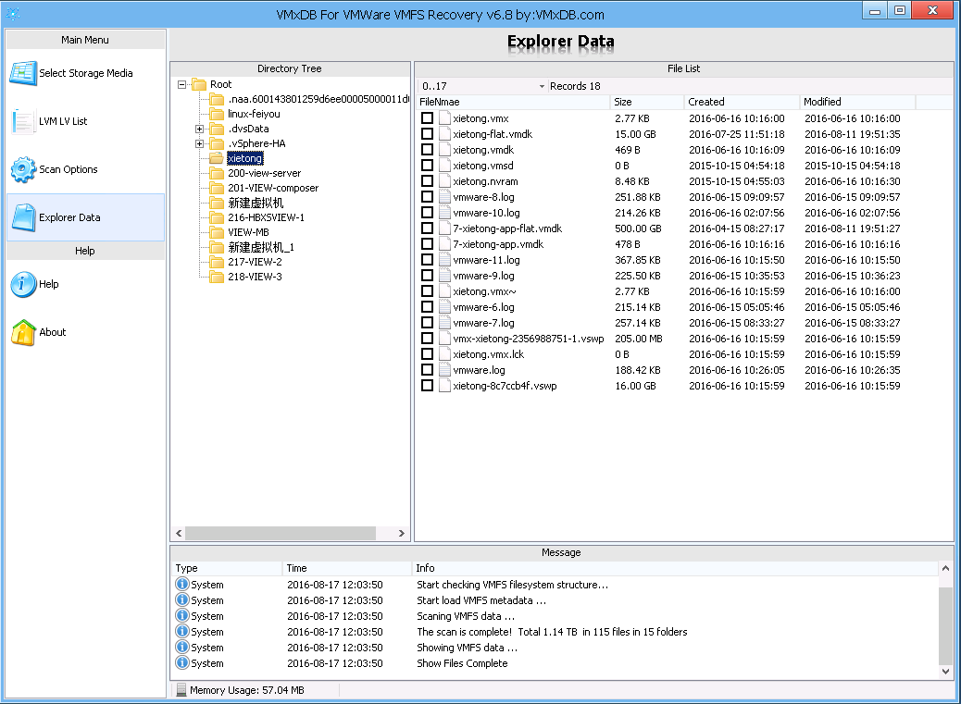The image size is (961, 704).
Task: Sort file list by FileNmae column
Action: click(x=514, y=103)
